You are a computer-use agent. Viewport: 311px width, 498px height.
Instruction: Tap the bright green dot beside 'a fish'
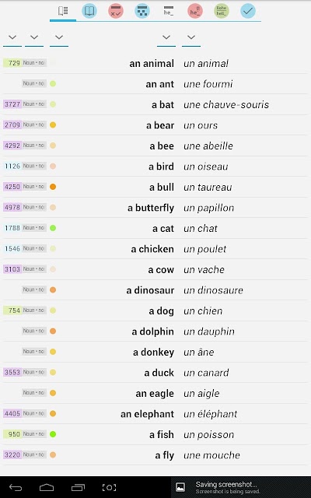[x=53, y=434]
